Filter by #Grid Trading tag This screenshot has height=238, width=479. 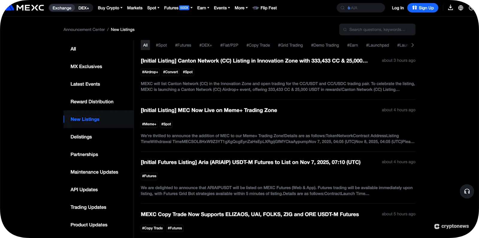point(290,45)
